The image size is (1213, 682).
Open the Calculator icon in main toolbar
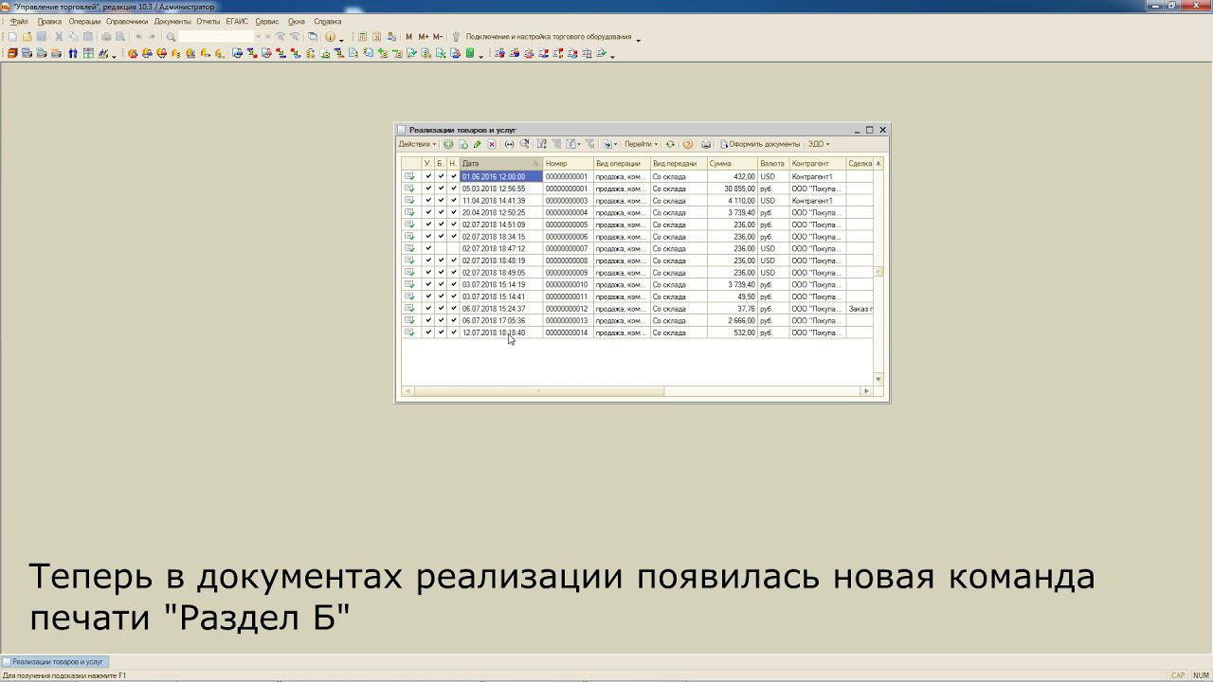click(362, 37)
